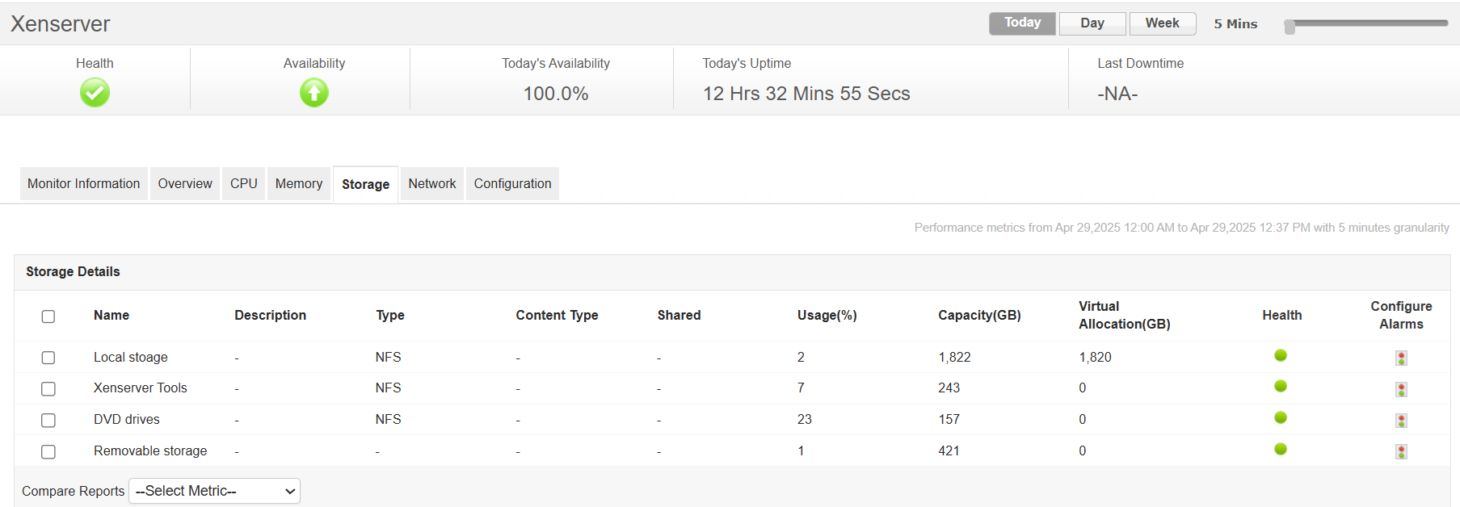Switch to the CPU tab
Viewport: 1460px width, 507px height.
243,183
